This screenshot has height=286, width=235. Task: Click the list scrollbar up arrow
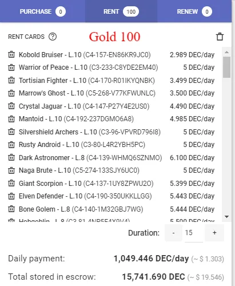point(227,52)
